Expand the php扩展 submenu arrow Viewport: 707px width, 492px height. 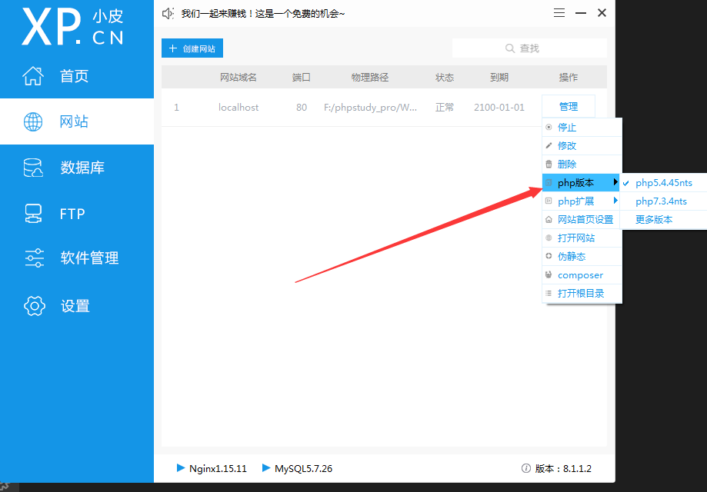pos(615,201)
